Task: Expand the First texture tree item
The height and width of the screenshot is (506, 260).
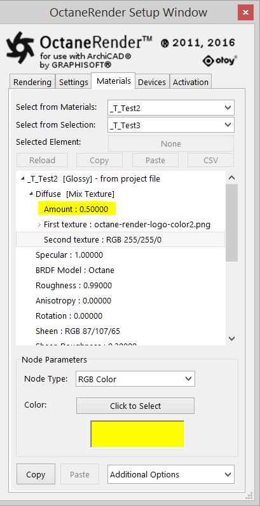Action: [39, 225]
